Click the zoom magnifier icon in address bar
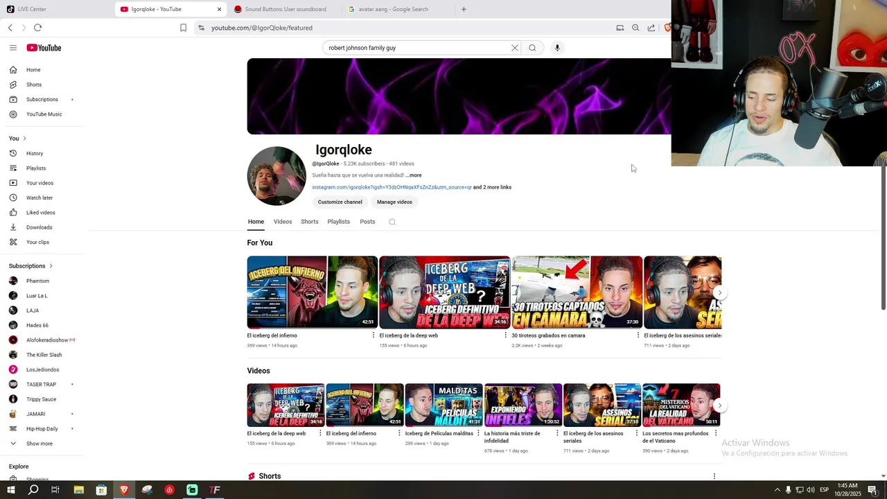 click(635, 28)
